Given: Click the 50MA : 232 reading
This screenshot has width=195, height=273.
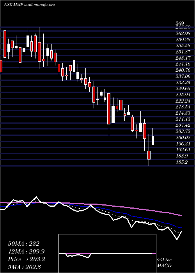Looking at the screenshot, I should [x=24, y=244].
